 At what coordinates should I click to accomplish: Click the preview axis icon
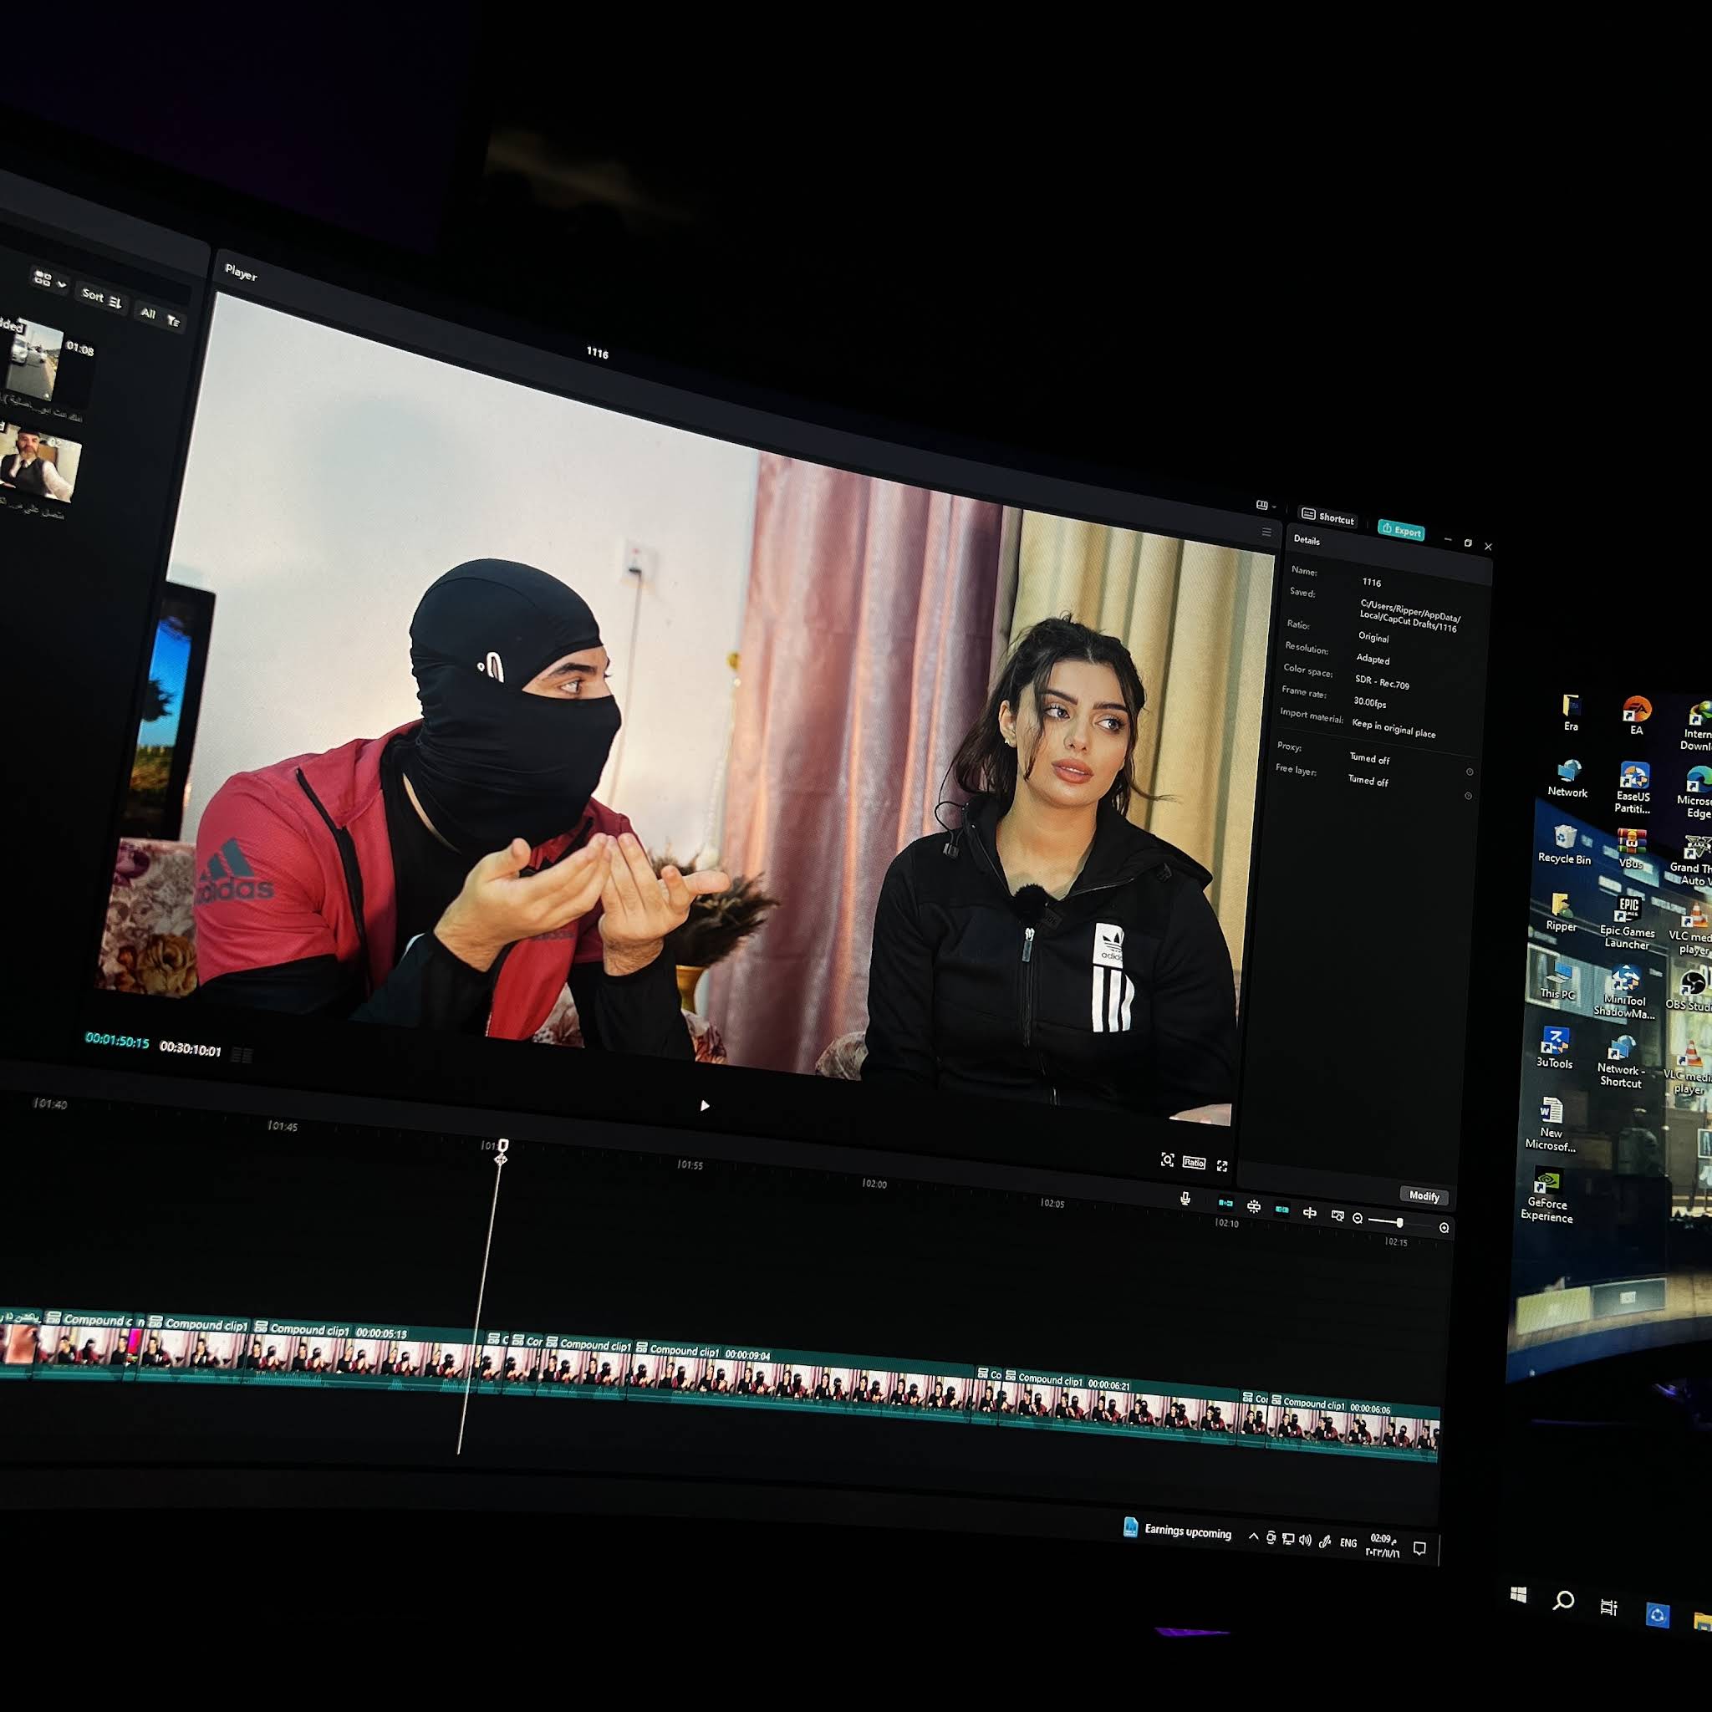[x=1310, y=1213]
